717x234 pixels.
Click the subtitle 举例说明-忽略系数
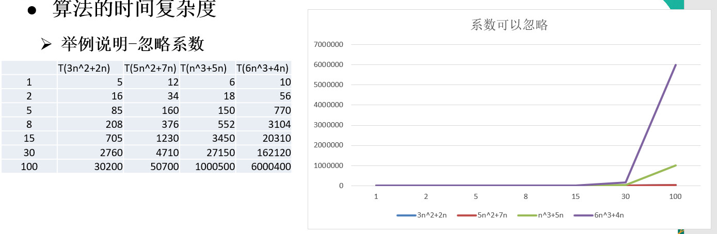point(132,45)
